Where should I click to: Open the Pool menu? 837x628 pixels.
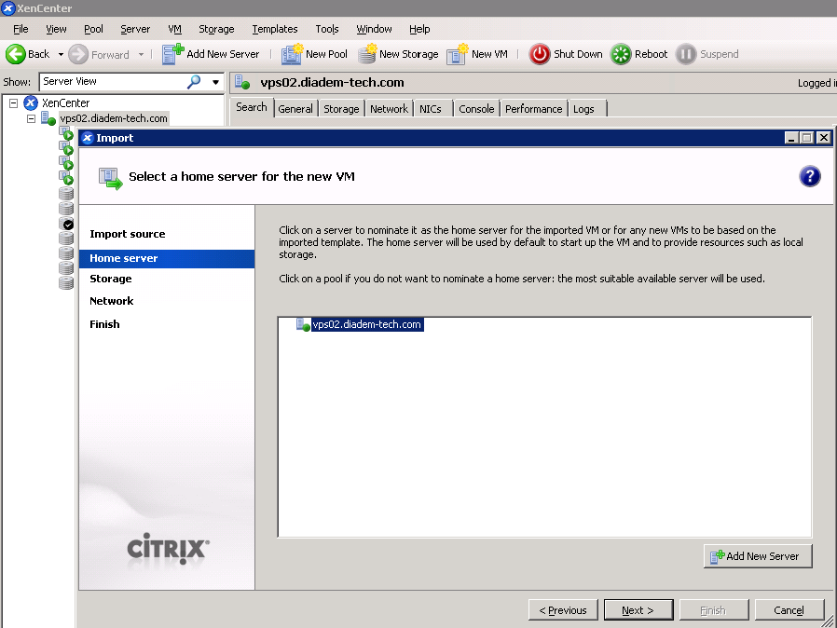[x=93, y=29]
